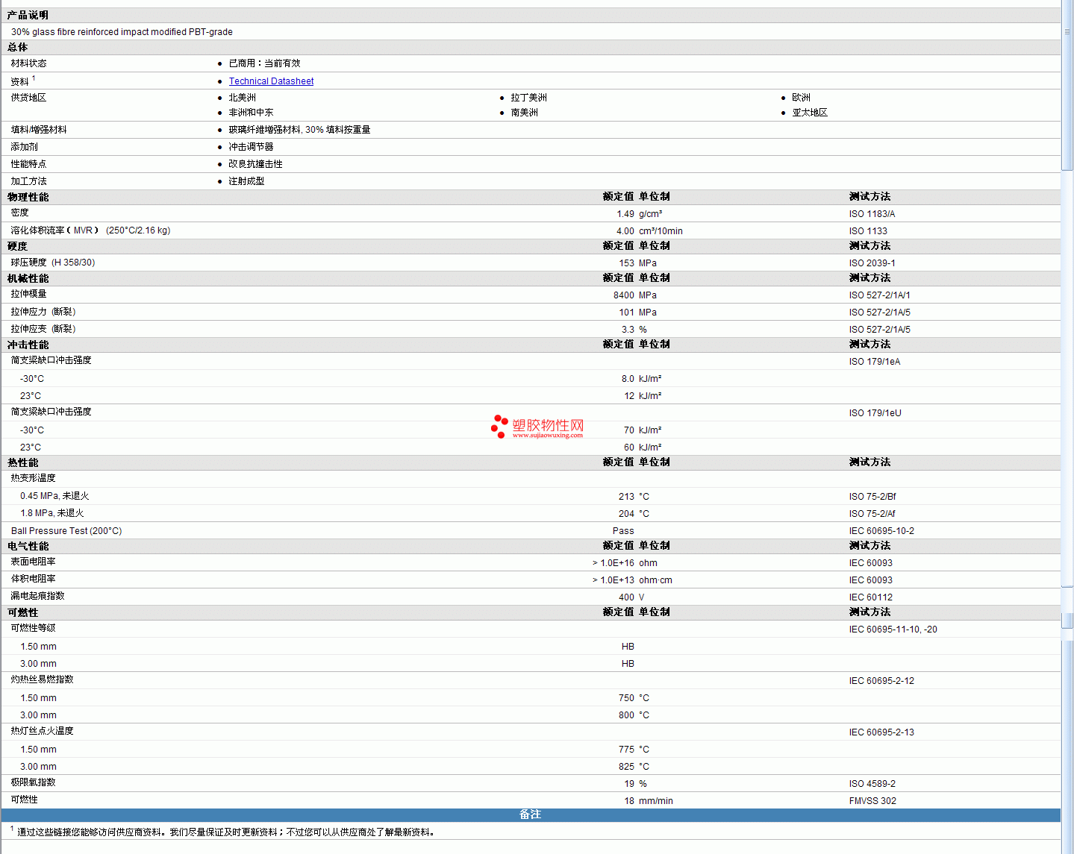1074x854 pixels.
Task: Select the 冲击性能 section header
Action: (x=28, y=345)
